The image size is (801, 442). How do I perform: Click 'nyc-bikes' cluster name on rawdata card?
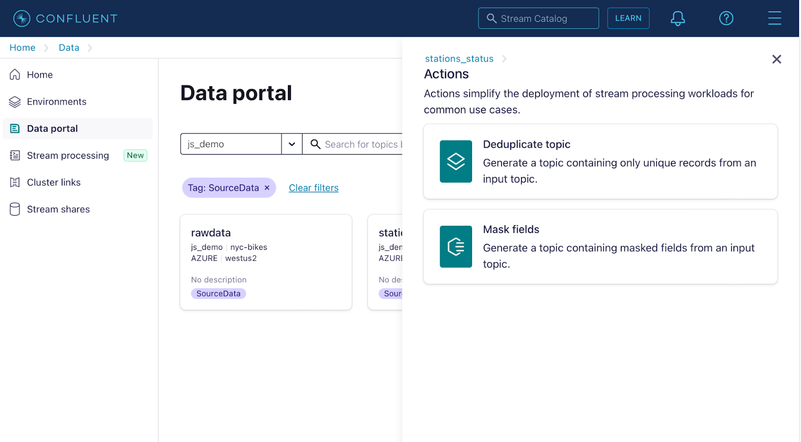pos(249,247)
